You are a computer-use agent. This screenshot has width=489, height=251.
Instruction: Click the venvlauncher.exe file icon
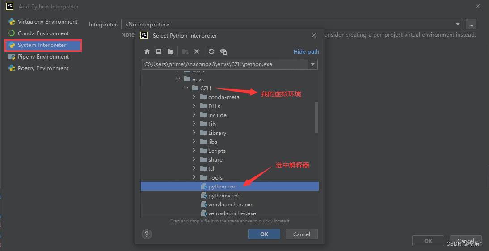[204, 205]
